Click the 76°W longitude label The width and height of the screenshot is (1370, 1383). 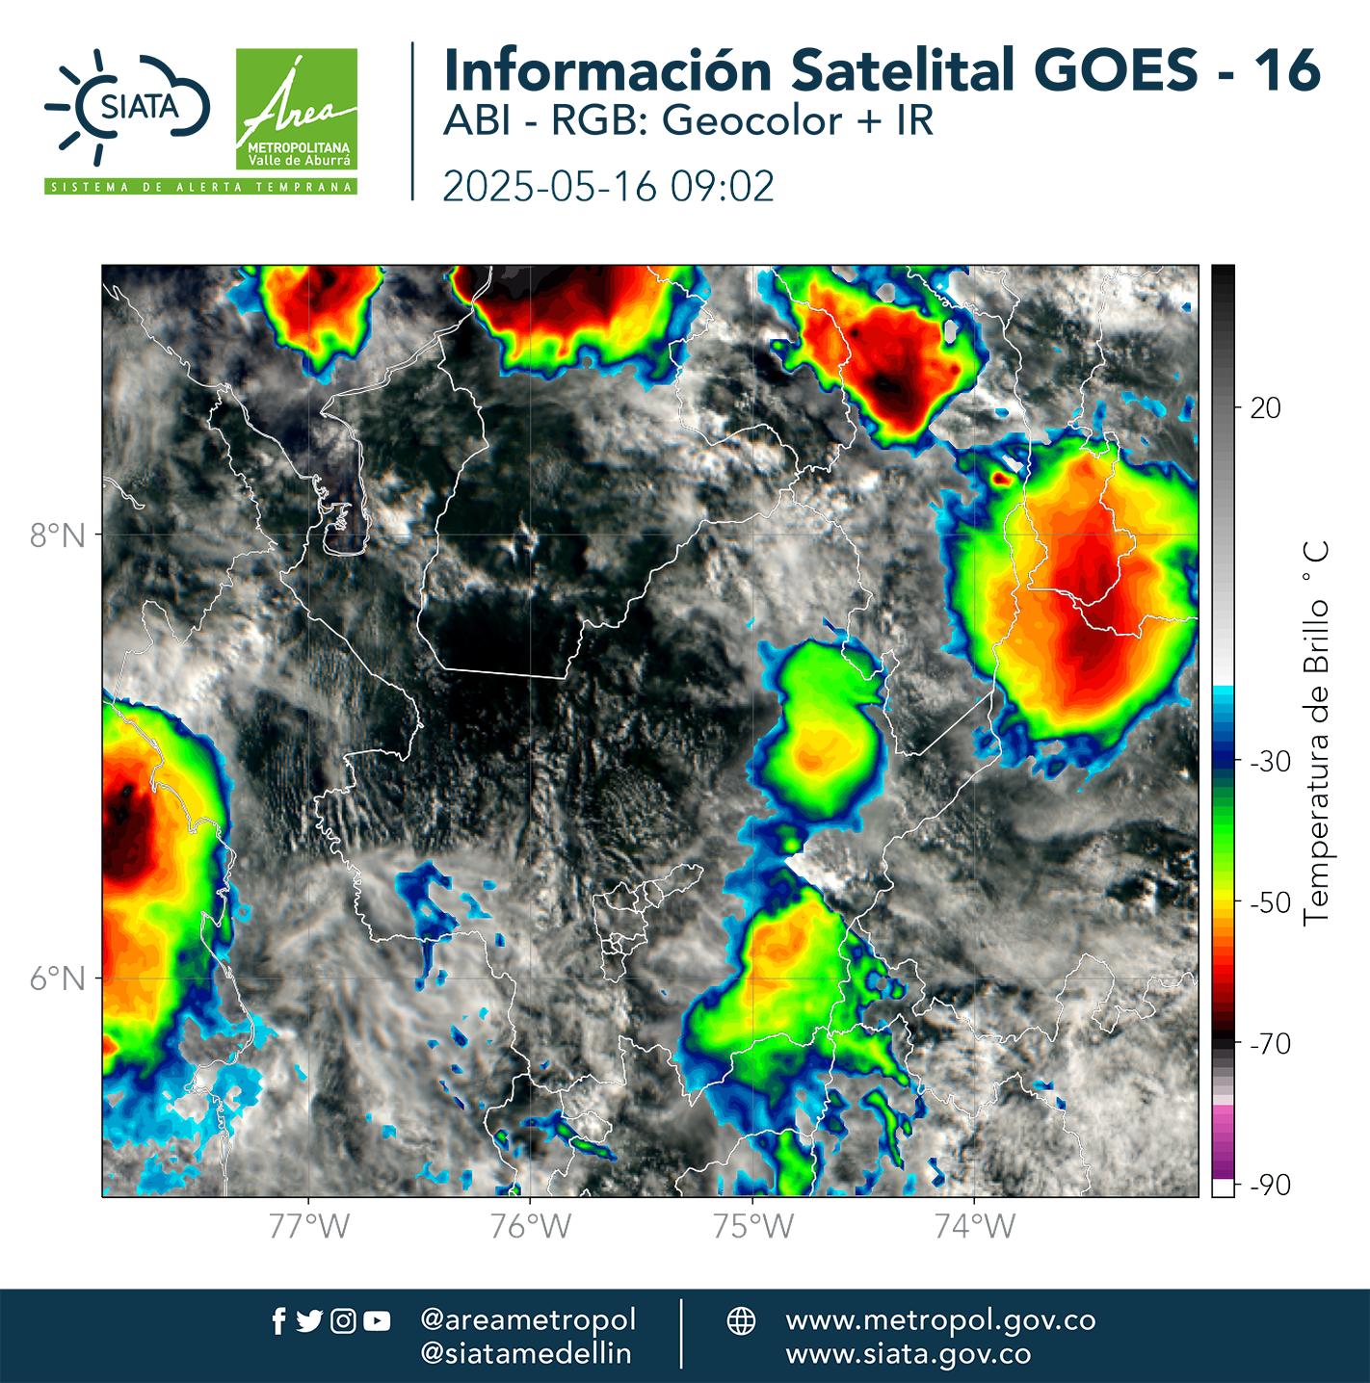tap(530, 1226)
